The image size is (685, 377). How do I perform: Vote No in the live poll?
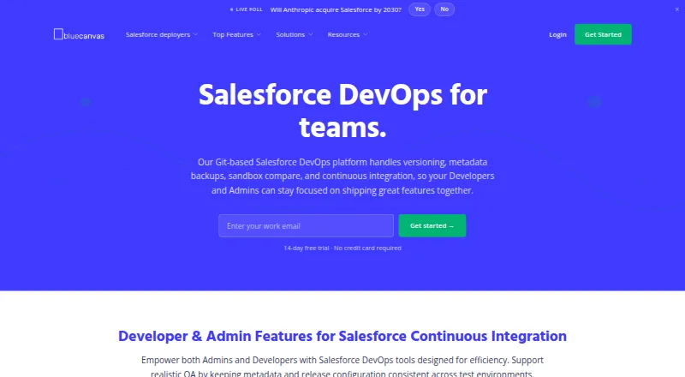pos(444,9)
